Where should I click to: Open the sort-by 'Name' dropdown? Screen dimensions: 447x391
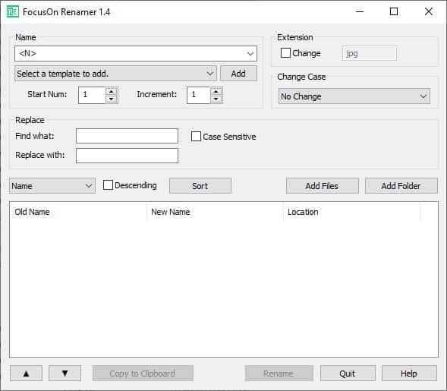click(52, 186)
